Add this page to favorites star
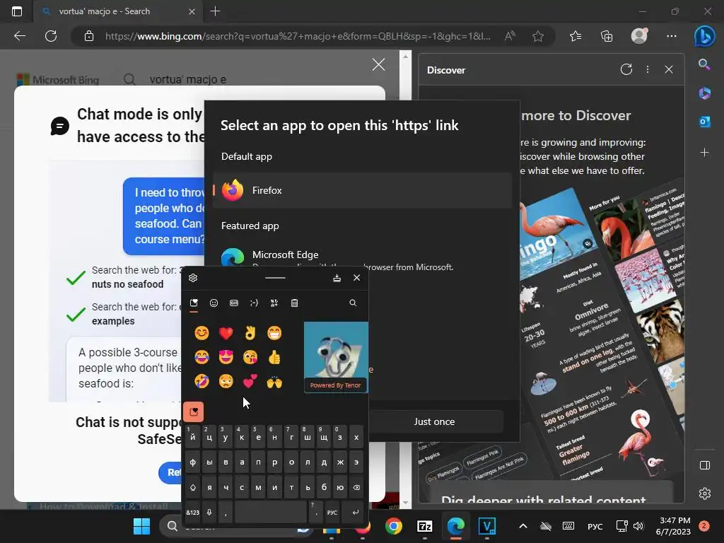724x543 pixels. (538, 36)
